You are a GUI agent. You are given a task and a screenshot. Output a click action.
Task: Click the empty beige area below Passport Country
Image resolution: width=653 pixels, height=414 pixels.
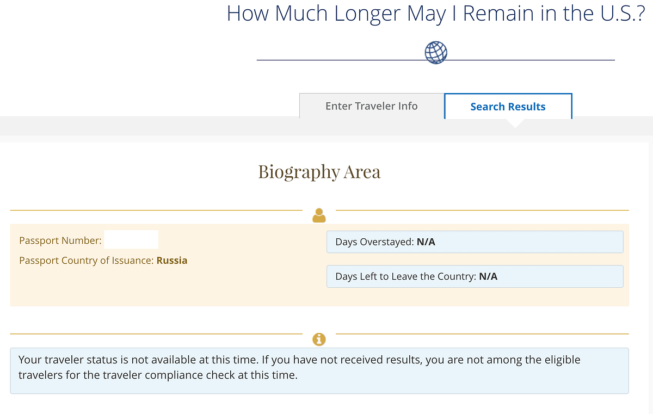(x=163, y=287)
